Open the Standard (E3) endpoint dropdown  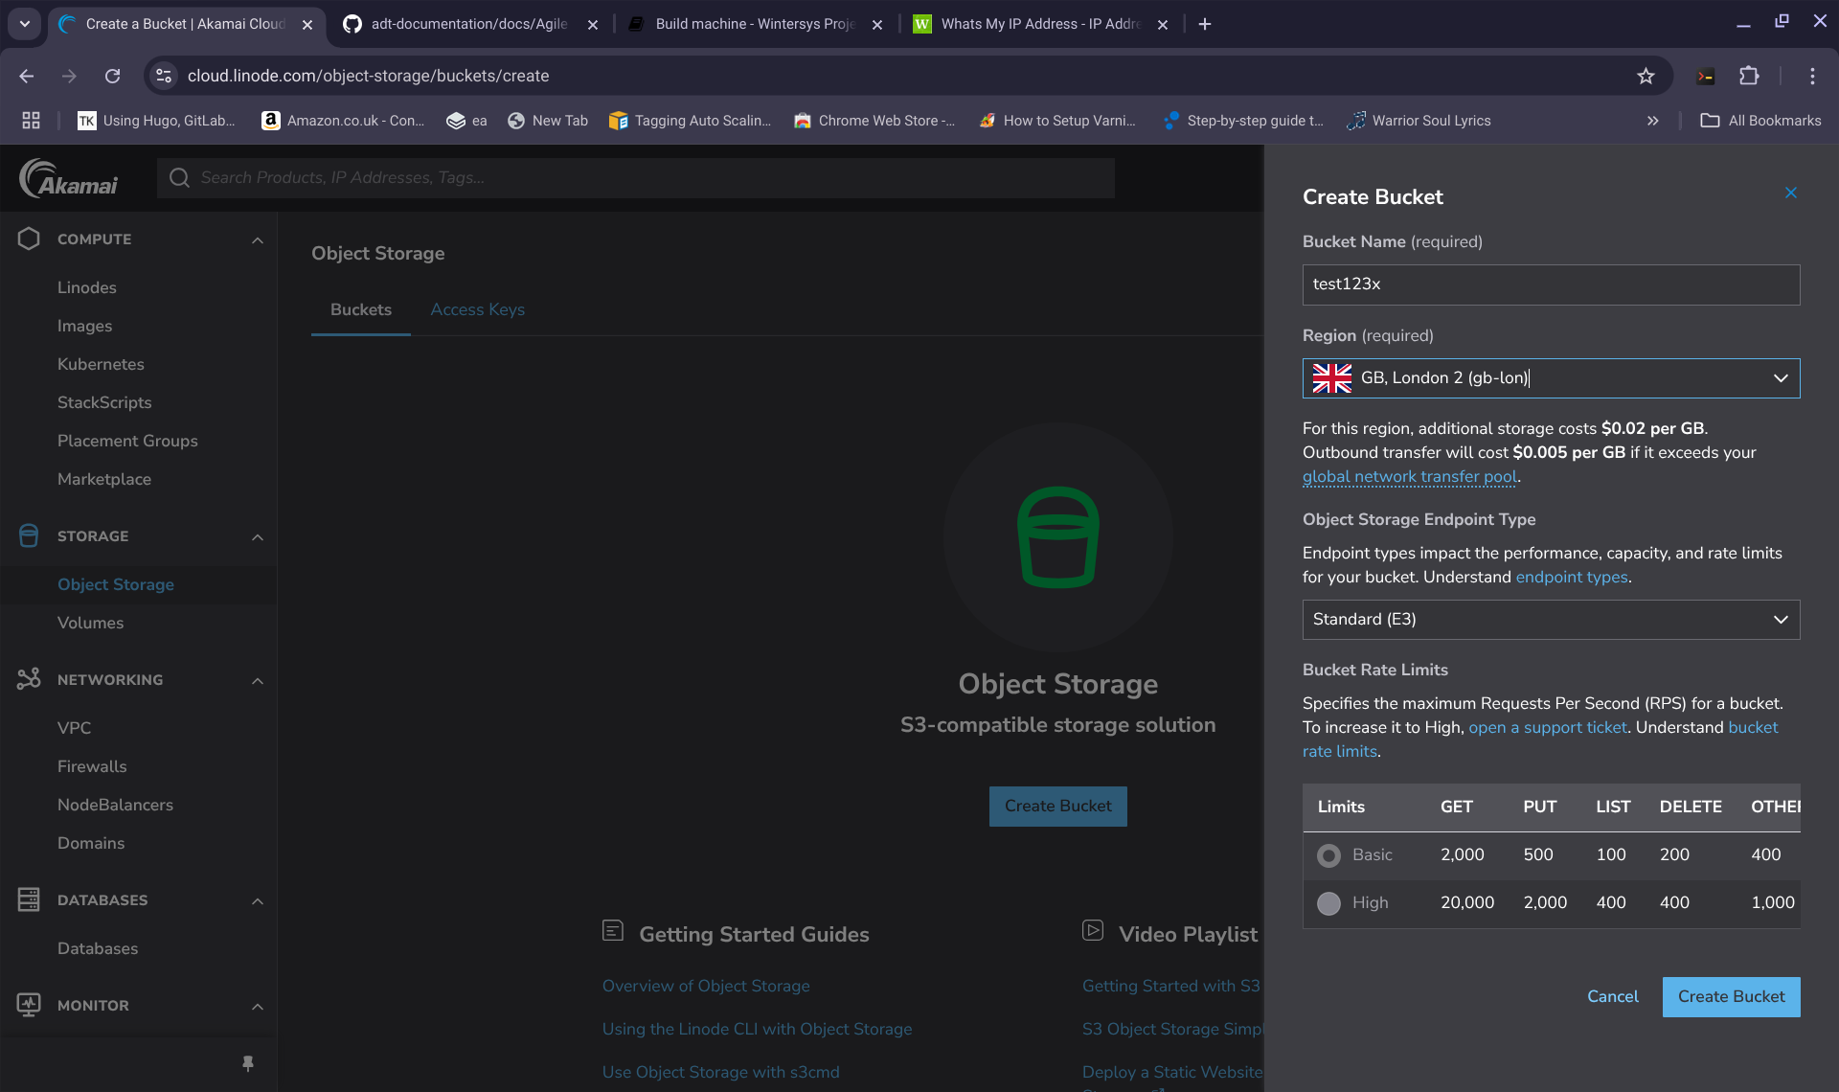click(1780, 620)
